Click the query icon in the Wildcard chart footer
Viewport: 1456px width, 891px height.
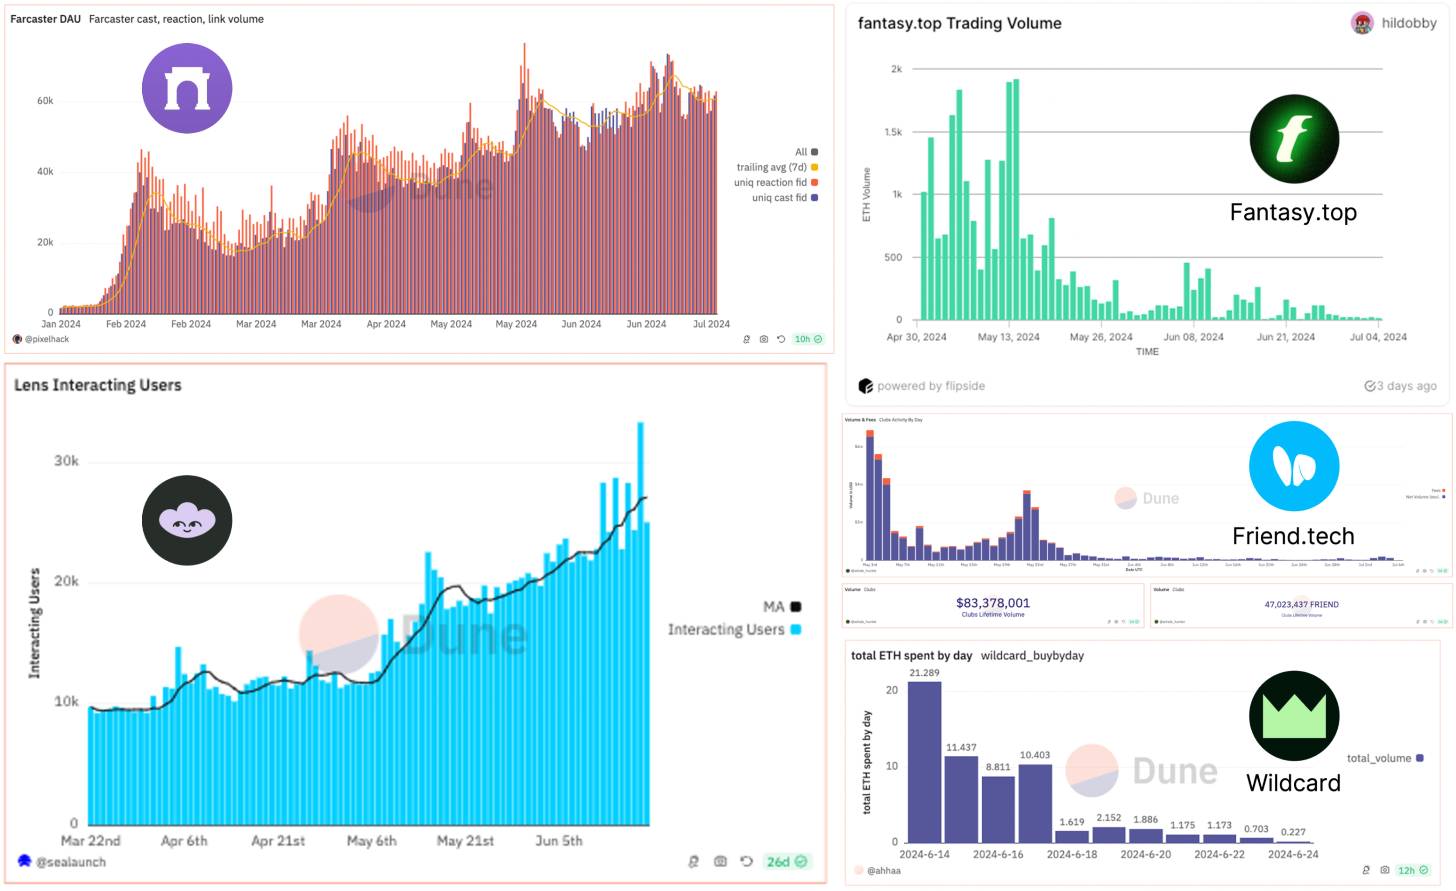coord(1366,870)
